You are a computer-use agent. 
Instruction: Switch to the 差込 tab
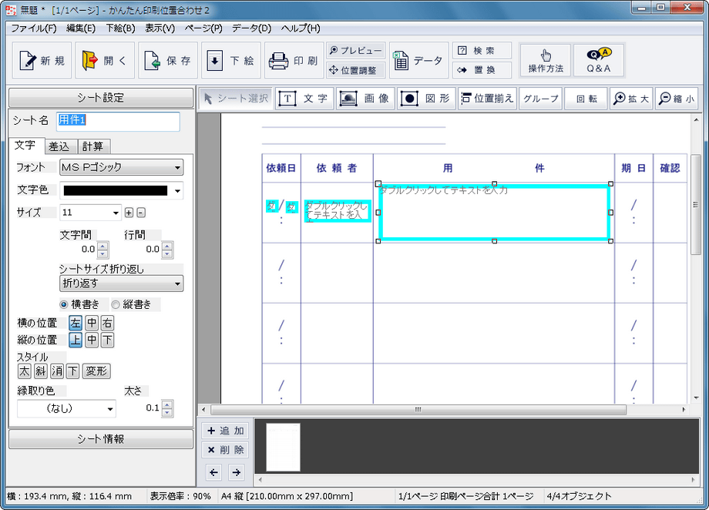(59, 146)
